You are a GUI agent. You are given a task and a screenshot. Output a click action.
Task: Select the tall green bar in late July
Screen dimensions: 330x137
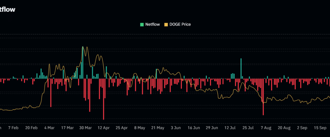click(241, 68)
